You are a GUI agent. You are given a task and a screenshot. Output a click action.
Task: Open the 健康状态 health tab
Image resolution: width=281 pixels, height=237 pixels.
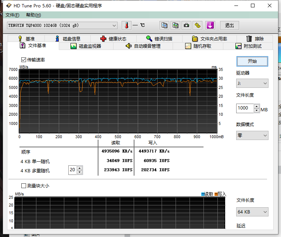113,39
